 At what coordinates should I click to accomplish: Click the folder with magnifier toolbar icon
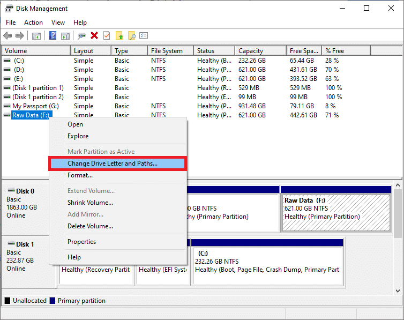131,36
